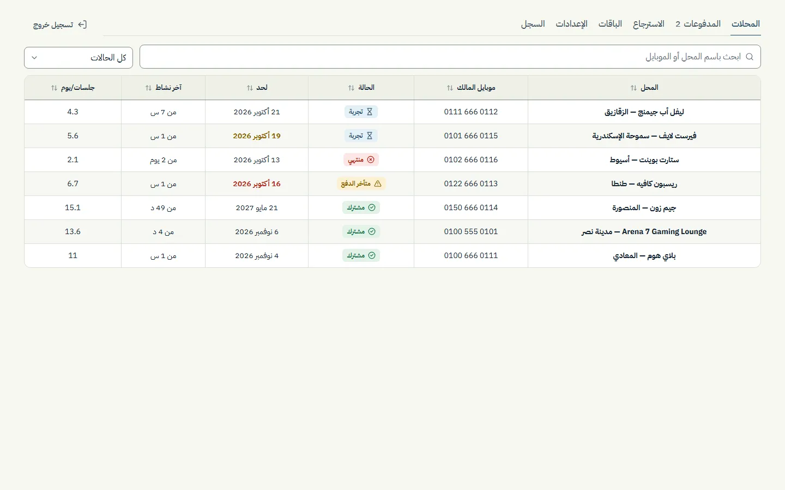Go to الاسترجاع tab
The height and width of the screenshot is (490, 785).
(649, 24)
